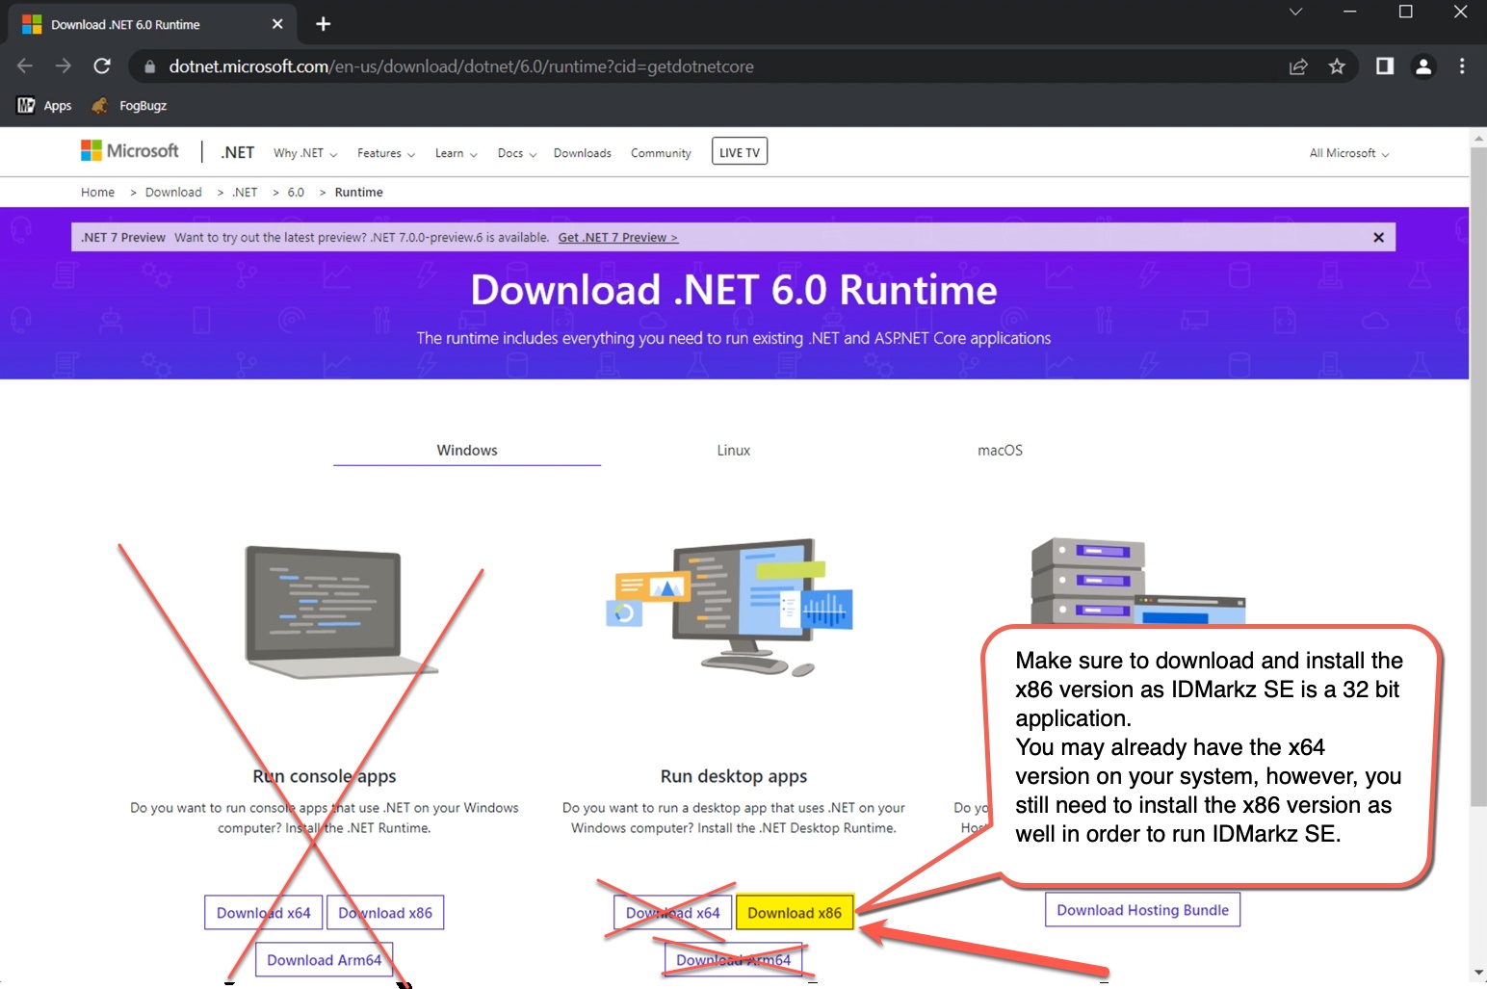Screen dimensions: 1487x989
Task: Open FogBugz bookmark
Action: [129, 106]
